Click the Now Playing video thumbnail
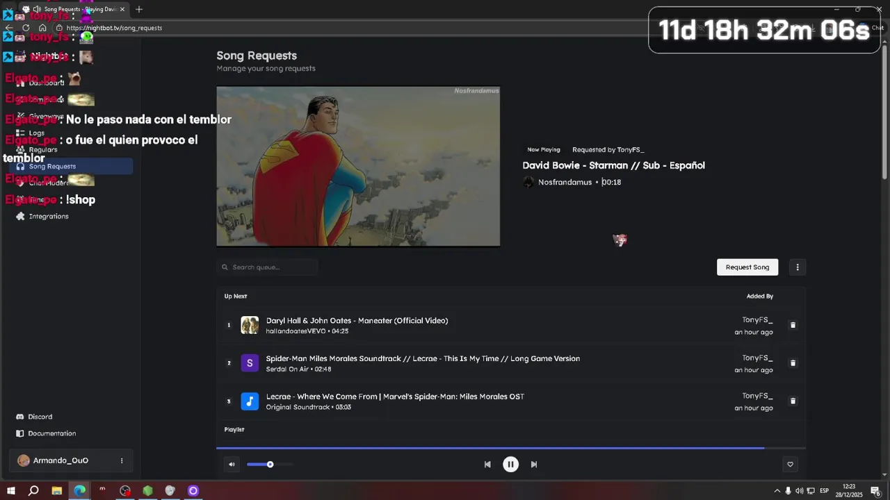 358,166
